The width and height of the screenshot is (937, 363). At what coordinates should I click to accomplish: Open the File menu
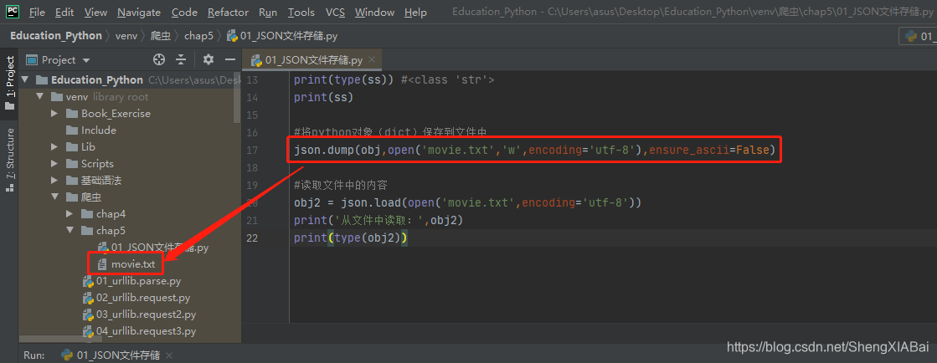(37, 12)
